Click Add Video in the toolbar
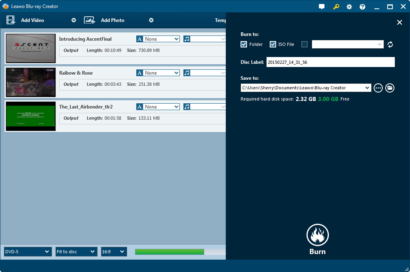This screenshot has width=410, height=272. pos(32,20)
